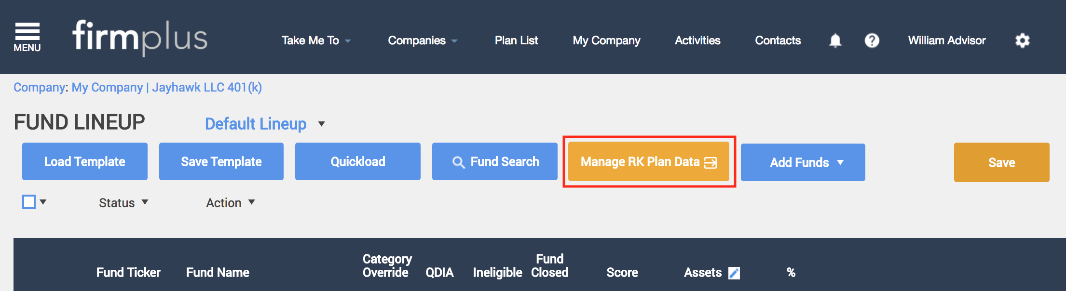Click the Fund Search magnifier icon
1066x291 pixels.
click(458, 162)
